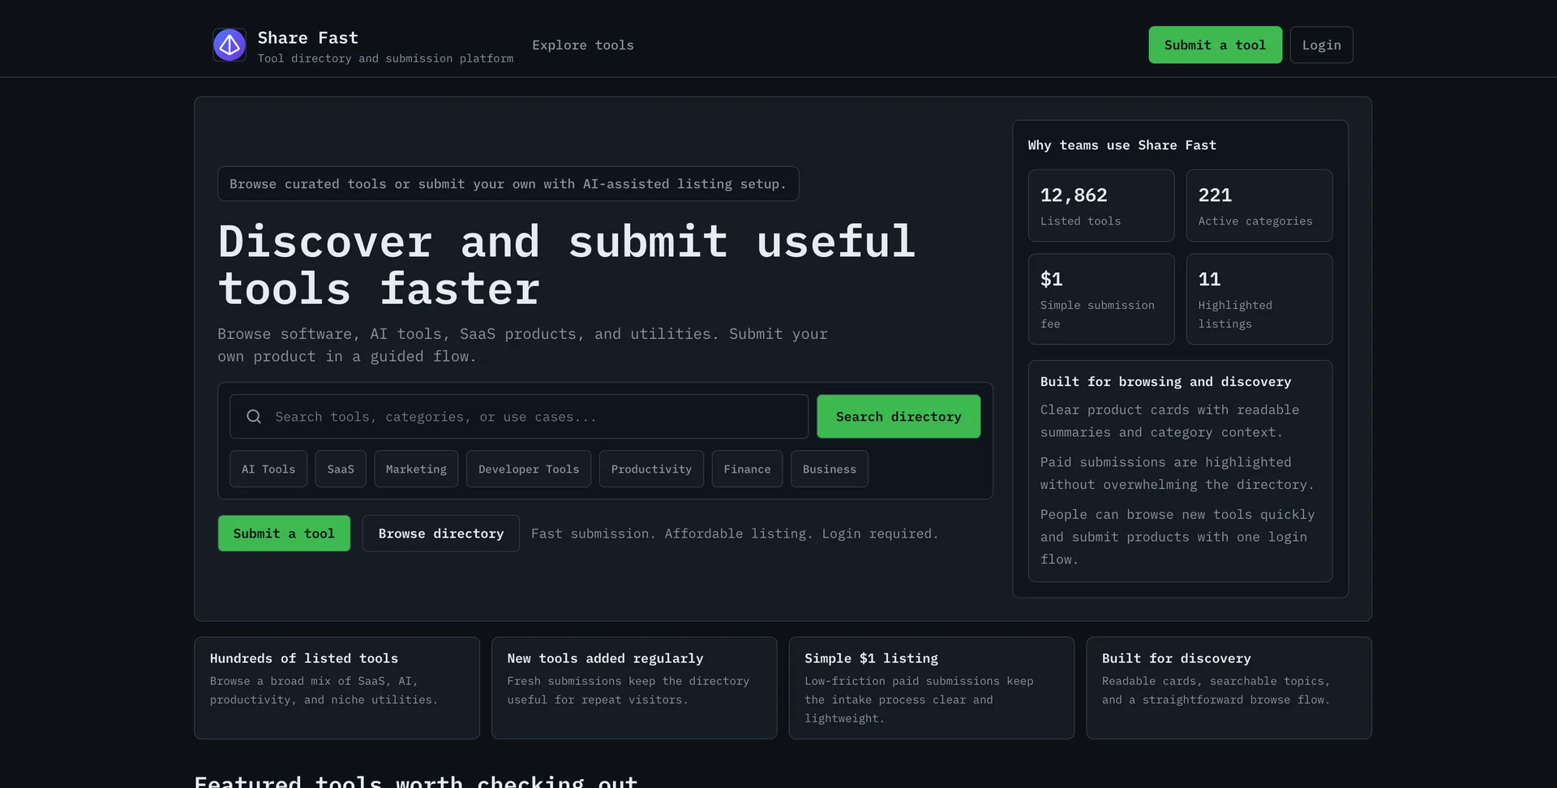This screenshot has width=1557, height=788.
Task: Click the Share Fast logo icon
Action: point(229,45)
